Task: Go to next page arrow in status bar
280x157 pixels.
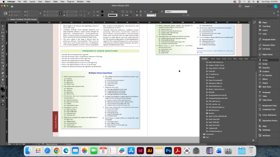Action: 36,144
